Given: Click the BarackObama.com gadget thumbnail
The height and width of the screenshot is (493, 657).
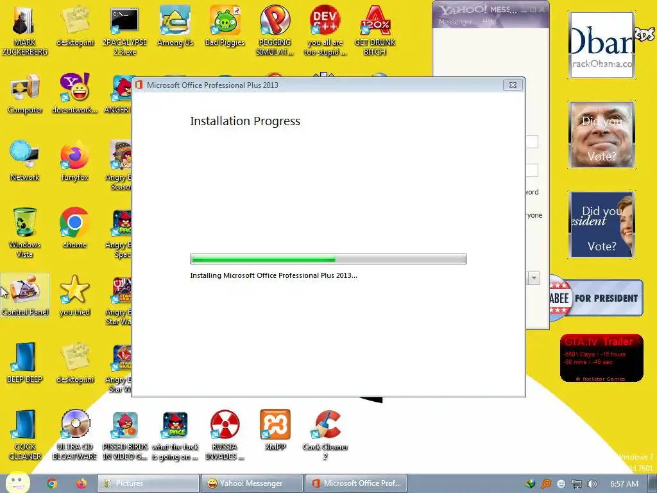Looking at the screenshot, I should (602, 45).
